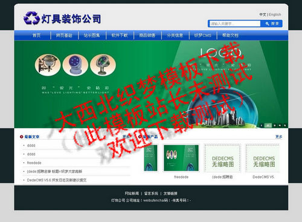The height and width of the screenshot is (222, 302).
Task: Select the underwater lamp circle image
Action: 103,65
